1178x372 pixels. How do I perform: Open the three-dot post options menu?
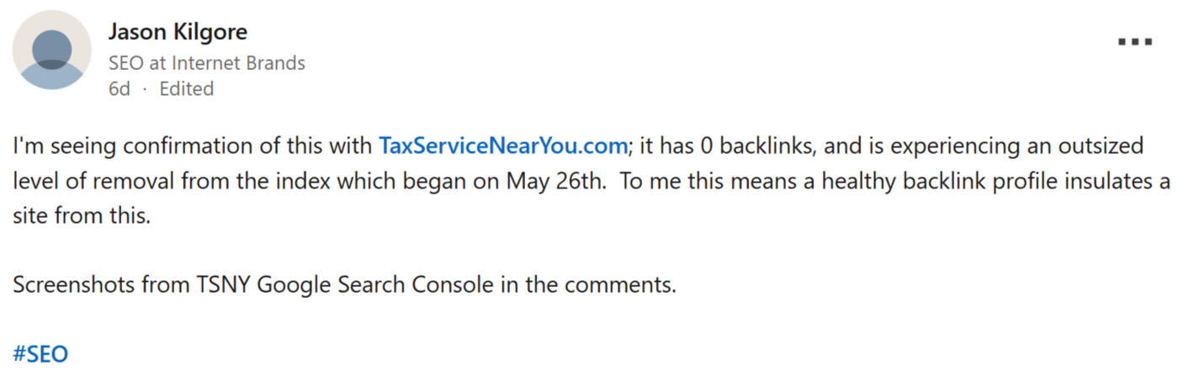[1134, 41]
